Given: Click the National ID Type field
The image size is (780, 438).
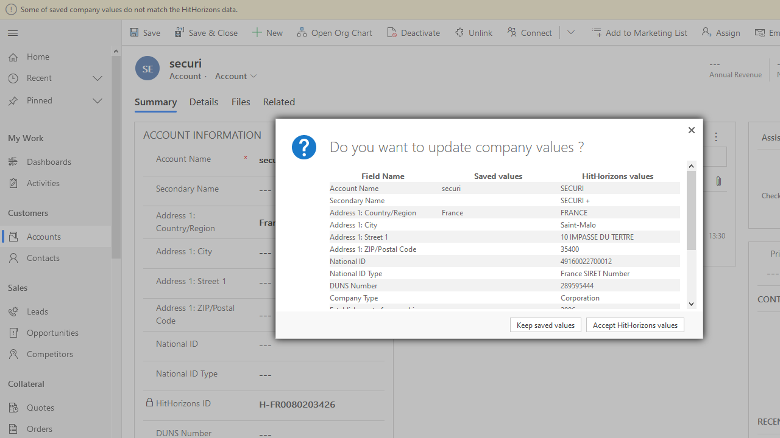Looking at the screenshot, I should [x=264, y=375].
